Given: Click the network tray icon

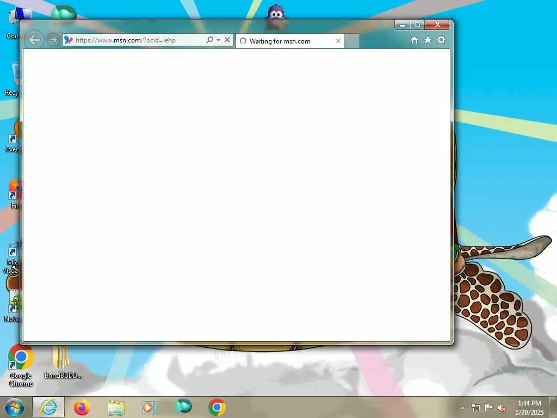Looking at the screenshot, I should coord(475,408).
